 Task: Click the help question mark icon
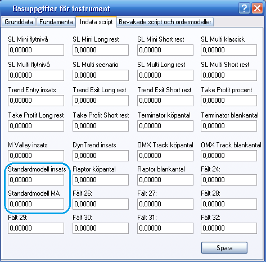[244, 8]
